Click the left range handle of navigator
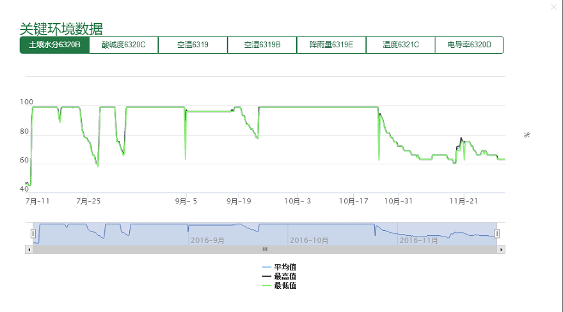 [33, 233]
